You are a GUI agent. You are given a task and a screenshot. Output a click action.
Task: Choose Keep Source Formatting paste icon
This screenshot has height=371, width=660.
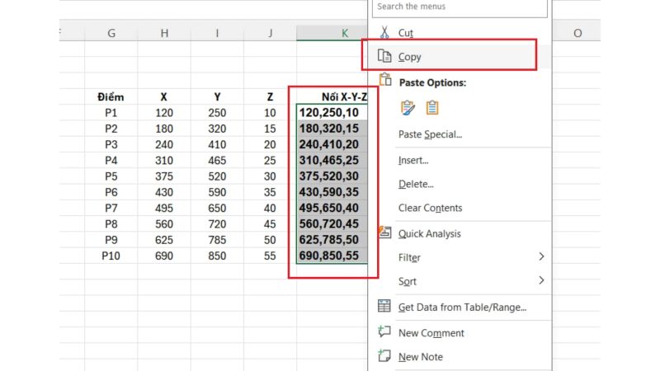408,108
